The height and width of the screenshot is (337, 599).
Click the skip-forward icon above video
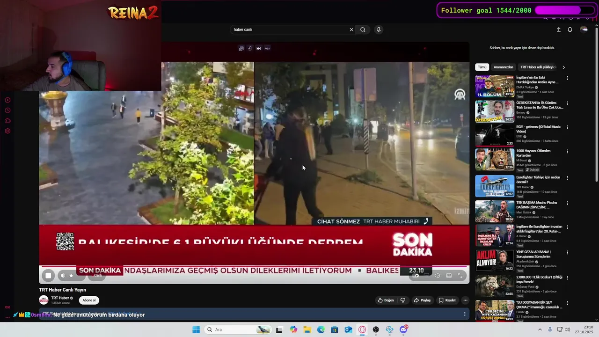[x=258, y=48]
